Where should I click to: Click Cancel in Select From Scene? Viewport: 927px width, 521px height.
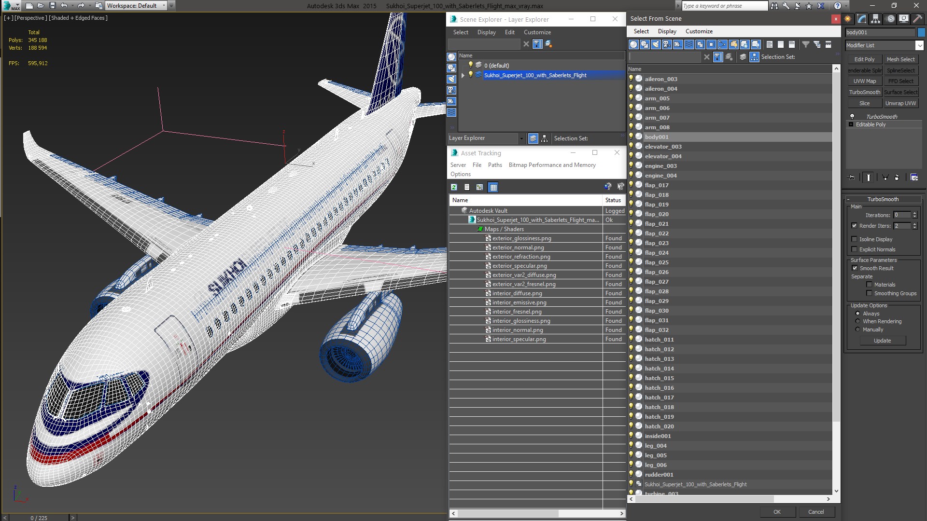(x=816, y=512)
